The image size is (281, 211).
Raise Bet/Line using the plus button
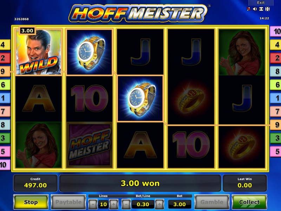point(159,204)
